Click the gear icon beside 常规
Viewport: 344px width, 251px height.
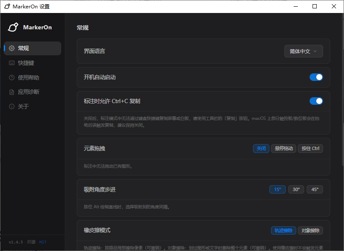point(12,48)
